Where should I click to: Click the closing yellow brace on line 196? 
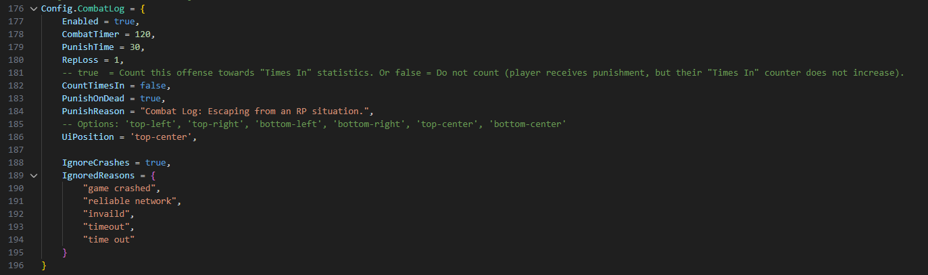pos(44,266)
